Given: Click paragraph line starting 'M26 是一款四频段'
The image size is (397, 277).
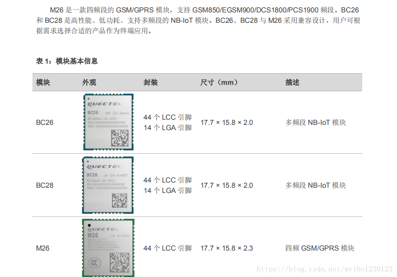Looking at the screenshot, I should click(x=205, y=10).
